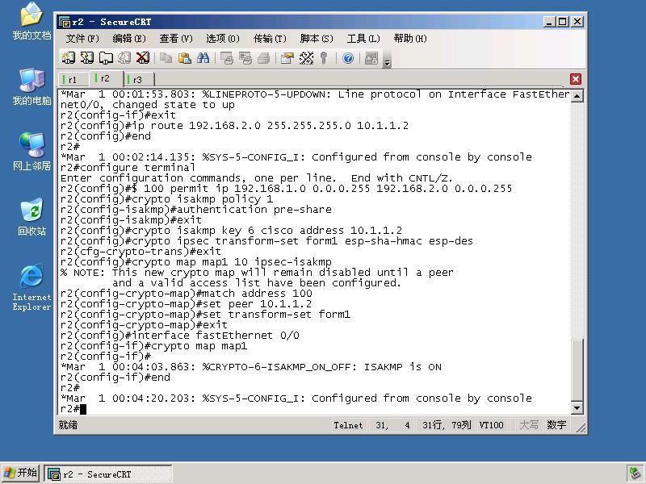
Task: Click the terminal scrollbar up arrow
Action: click(x=577, y=96)
